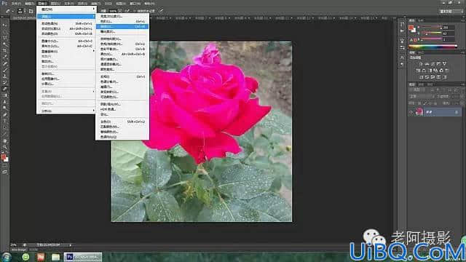Switch to the Channels tab in Layers panel

[422, 84]
